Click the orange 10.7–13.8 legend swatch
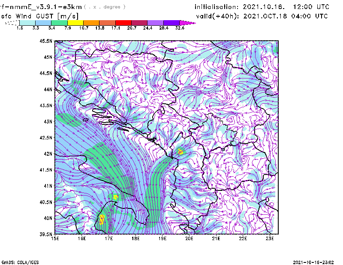 (91, 23)
